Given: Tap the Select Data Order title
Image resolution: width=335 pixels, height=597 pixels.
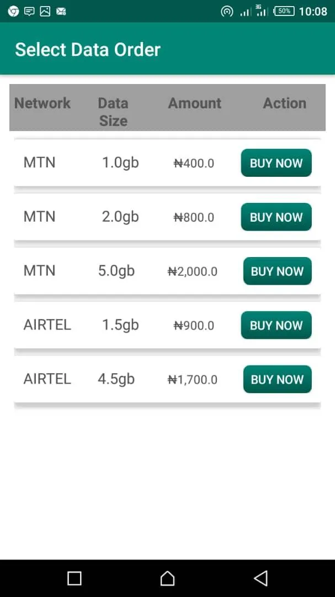Looking at the screenshot, I should point(88,50).
